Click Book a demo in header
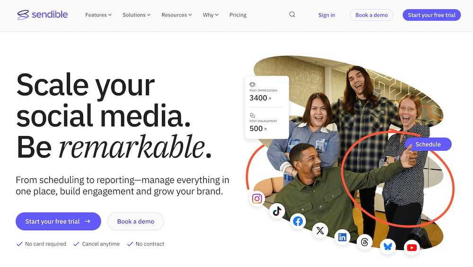 pos(371,15)
